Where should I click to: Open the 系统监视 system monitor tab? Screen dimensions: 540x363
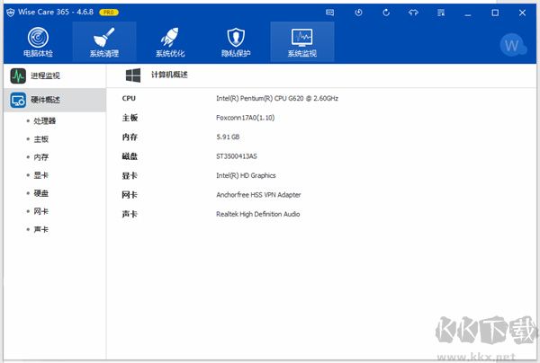(302, 42)
